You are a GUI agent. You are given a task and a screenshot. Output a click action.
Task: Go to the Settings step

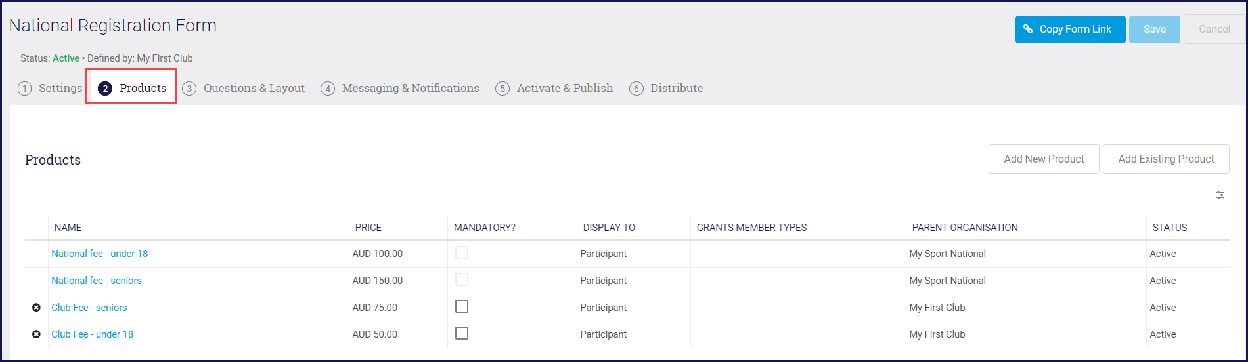[51, 89]
